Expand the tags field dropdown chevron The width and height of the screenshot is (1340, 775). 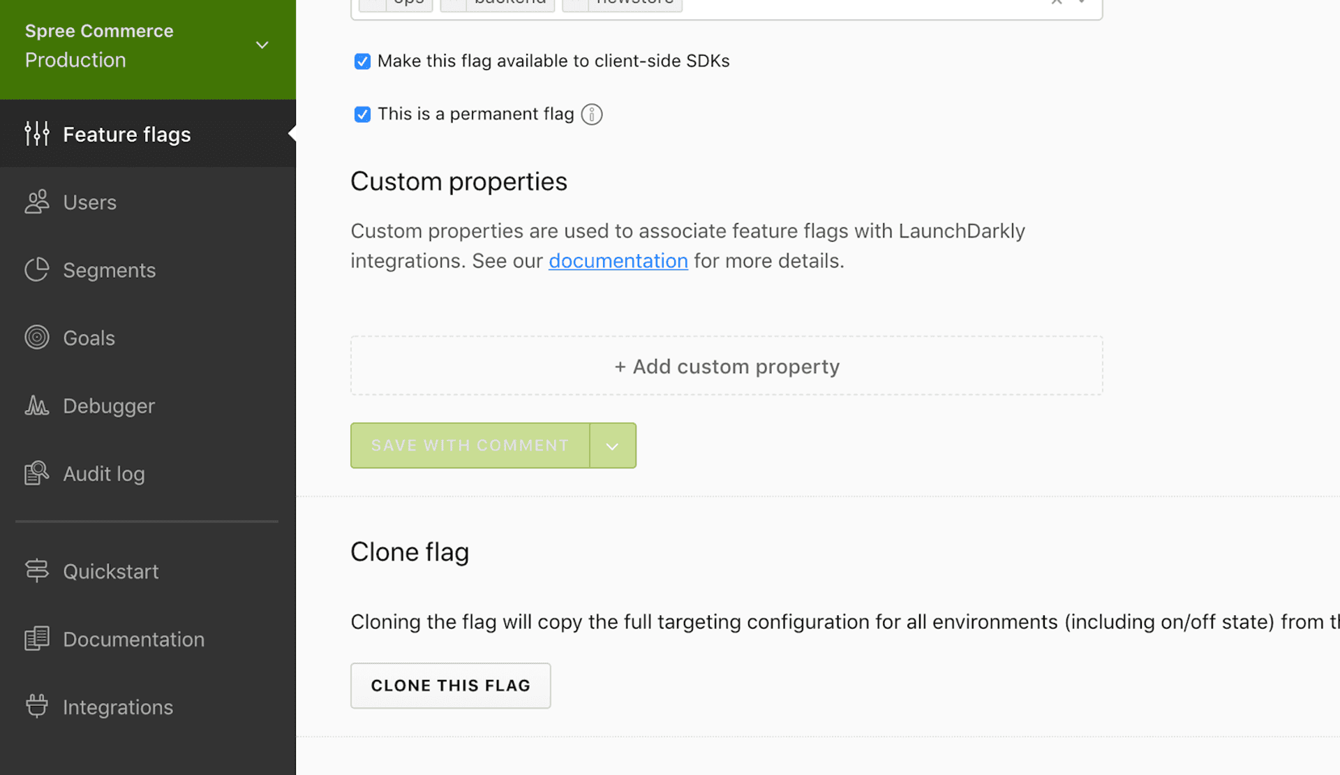[x=1082, y=3]
